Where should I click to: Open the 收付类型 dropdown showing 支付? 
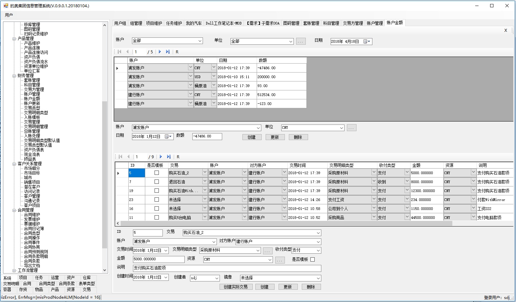(x=306, y=250)
